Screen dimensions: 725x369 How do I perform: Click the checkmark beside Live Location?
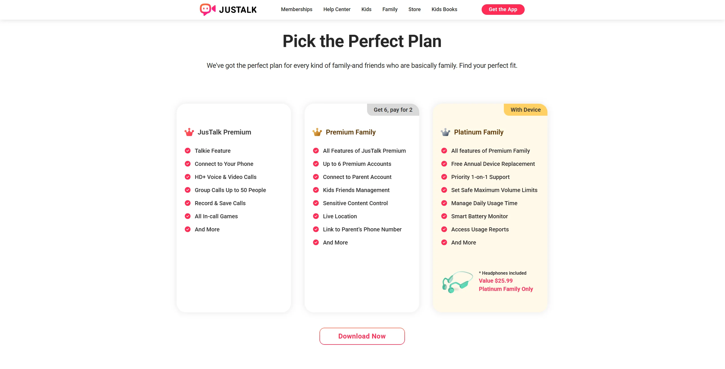[x=316, y=216]
